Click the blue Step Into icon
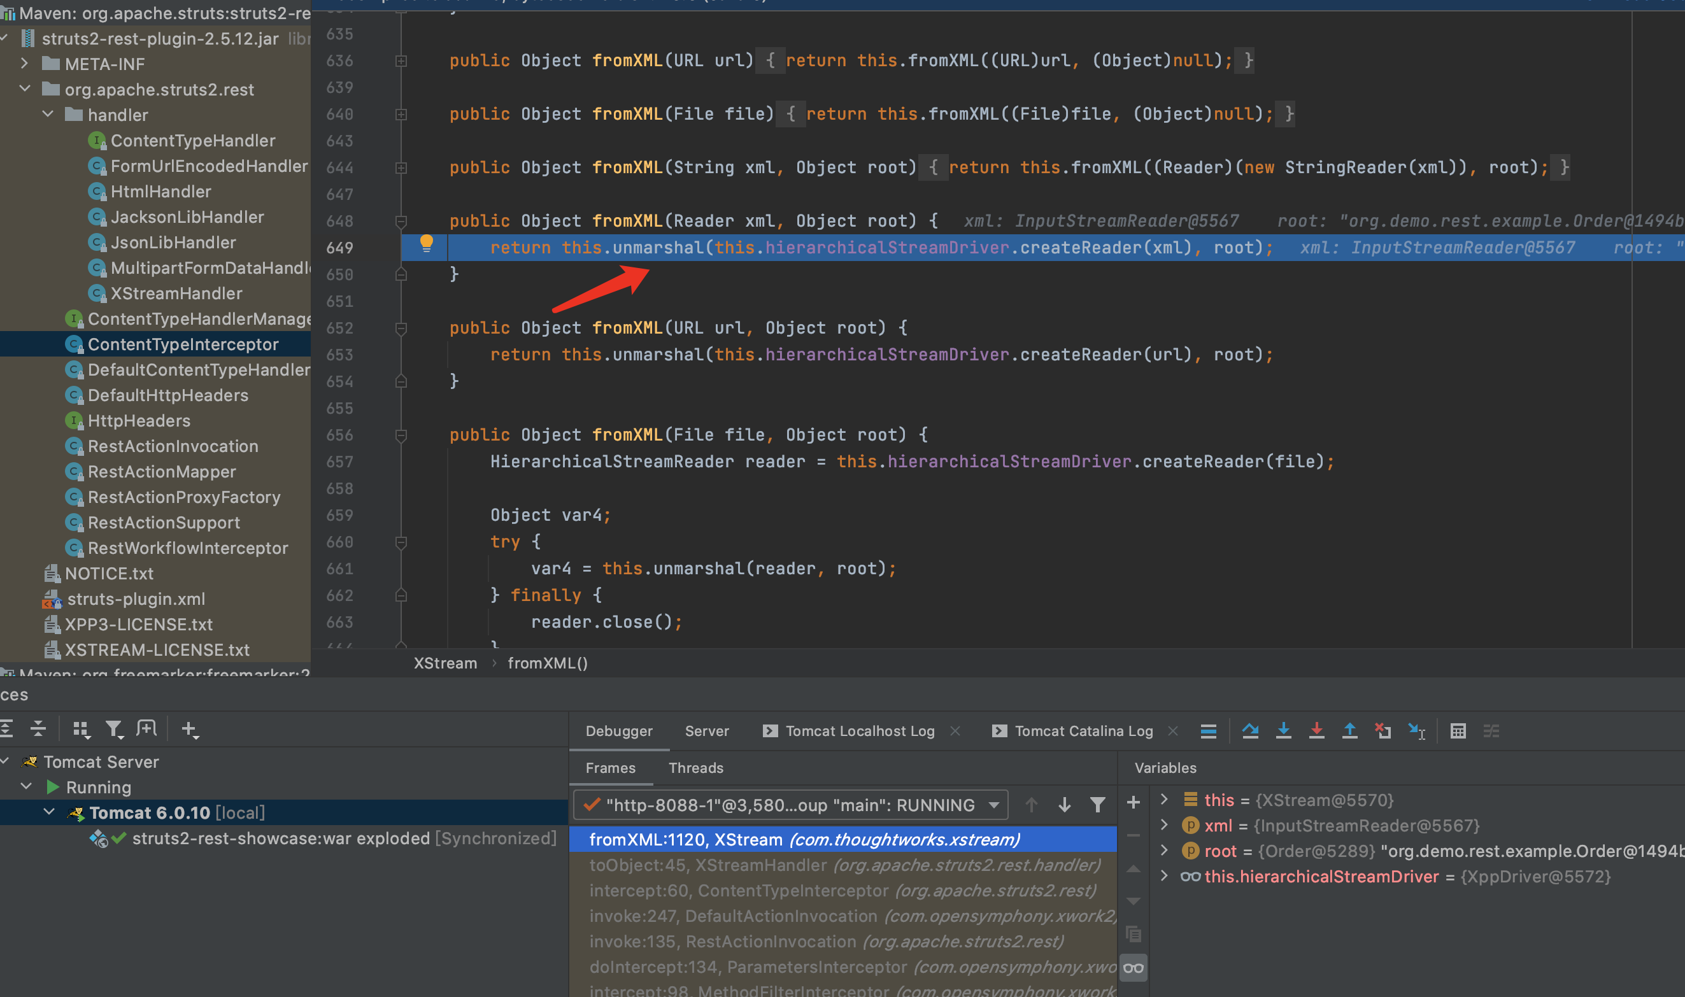Screen dimensions: 1685x997 tap(1283, 731)
